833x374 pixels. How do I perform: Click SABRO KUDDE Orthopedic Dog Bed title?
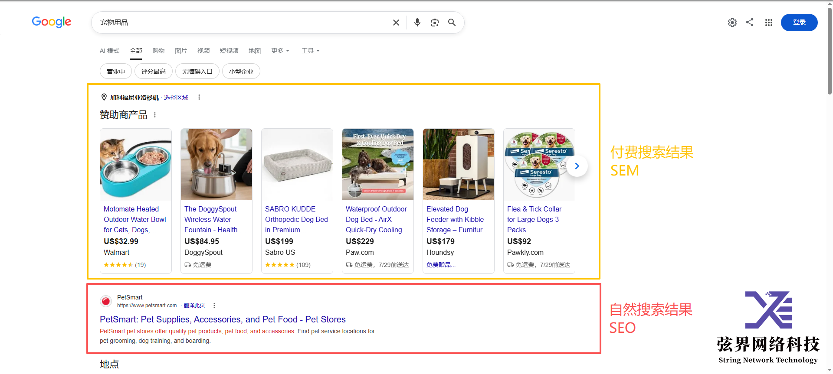(x=296, y=219)
